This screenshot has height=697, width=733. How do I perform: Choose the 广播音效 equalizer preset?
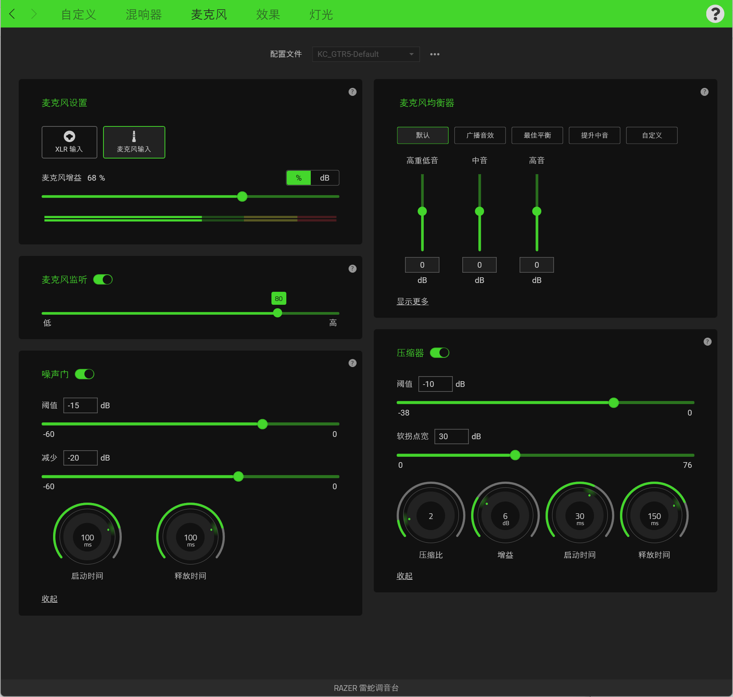tap(480, 136)
